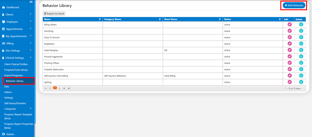
Task: Edit the Property Destruction behavior
Action: click(x=290, y=69)
